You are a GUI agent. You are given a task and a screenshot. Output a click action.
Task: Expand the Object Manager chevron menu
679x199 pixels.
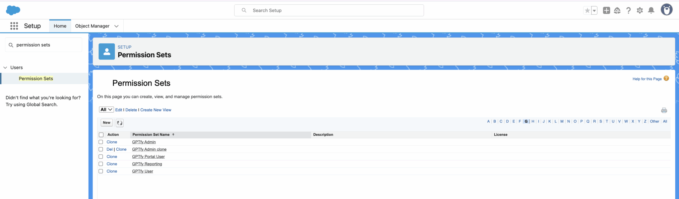[x=116, y=26]
